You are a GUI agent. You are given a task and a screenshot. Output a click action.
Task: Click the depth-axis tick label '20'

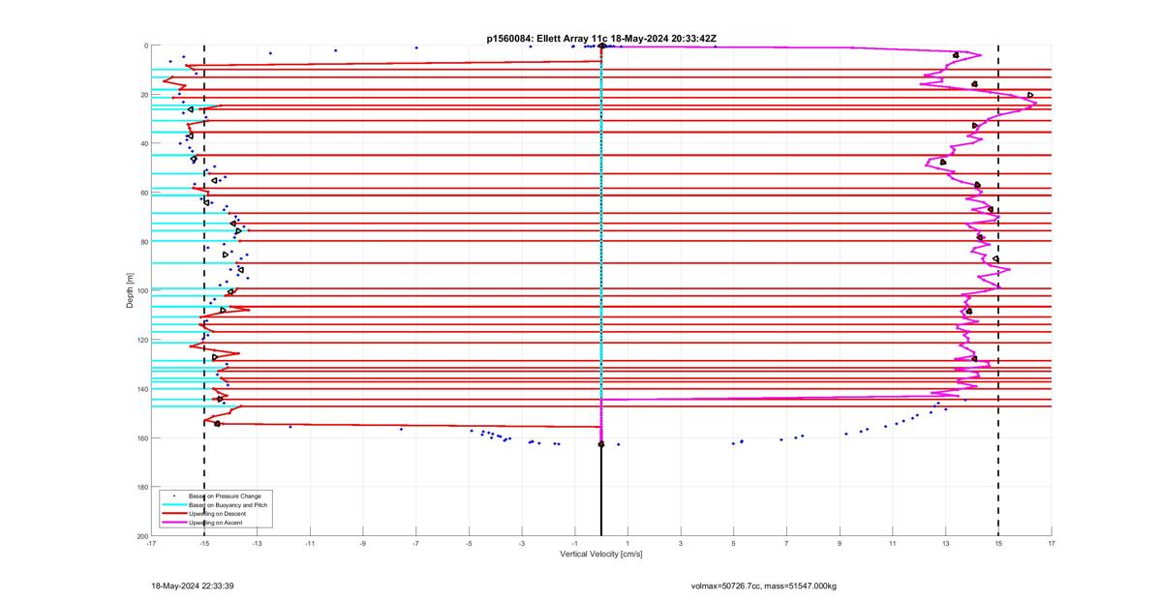tap(143, 95)
